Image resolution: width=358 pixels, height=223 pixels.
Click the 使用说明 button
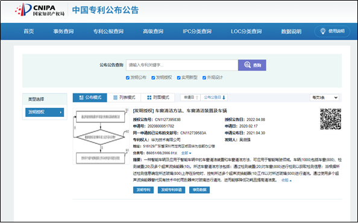(332, 31)
